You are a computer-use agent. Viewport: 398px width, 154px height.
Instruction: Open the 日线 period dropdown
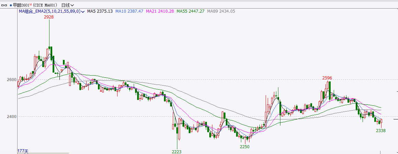coord(68,5)
